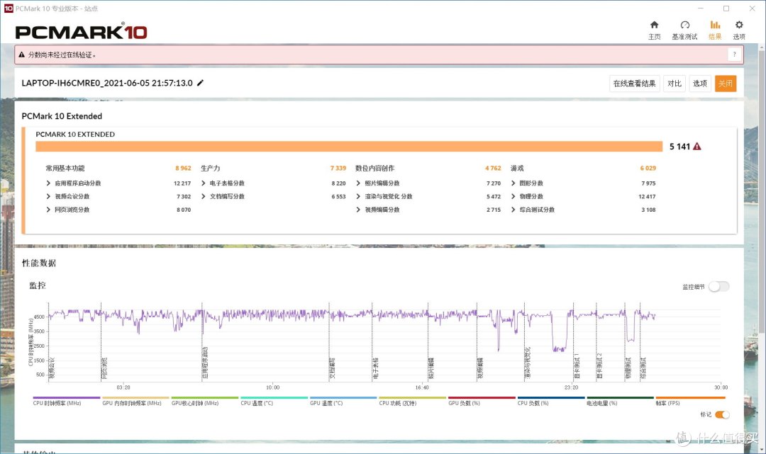Click the pencil icon to rename result

(200, 83)
